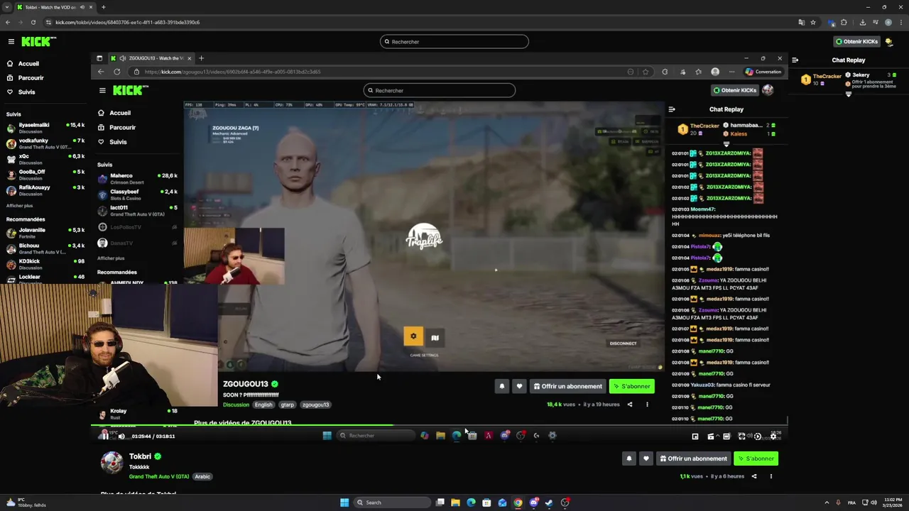
Task: Open followed channel xQc
Action: [x=45, y=159]
